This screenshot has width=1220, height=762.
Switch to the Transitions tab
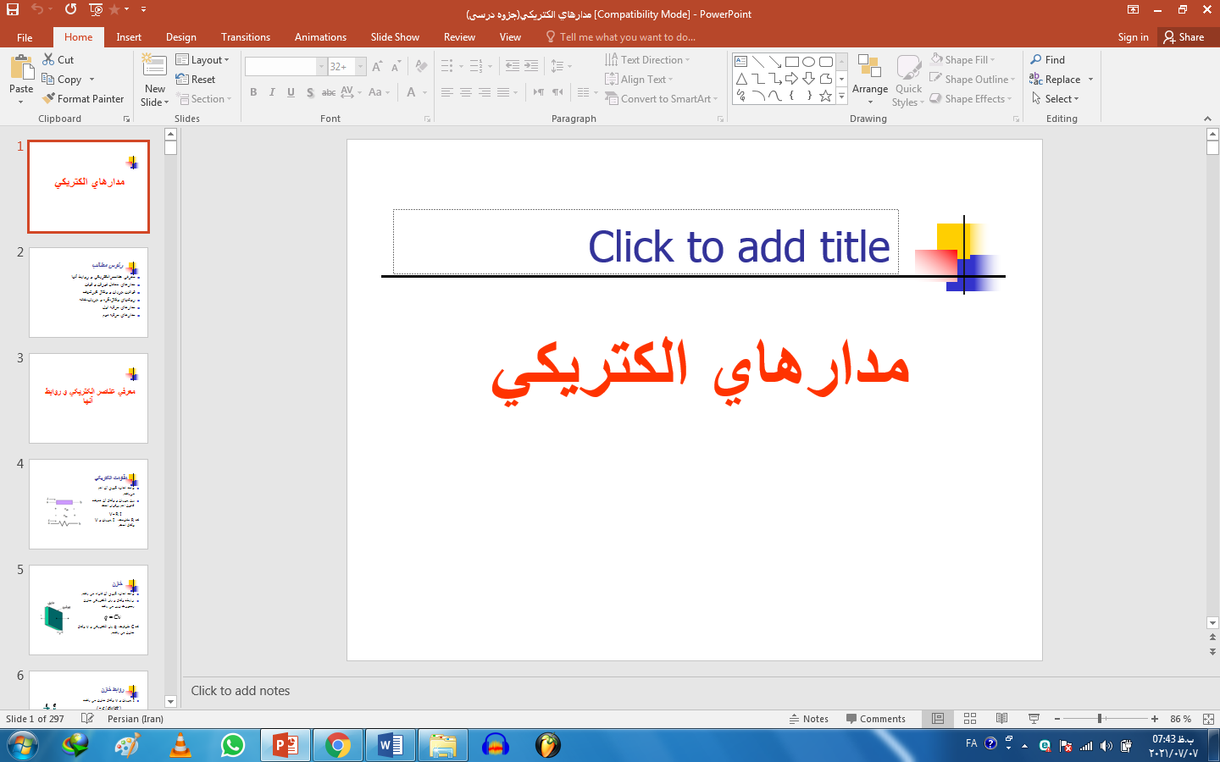[245, 36]
